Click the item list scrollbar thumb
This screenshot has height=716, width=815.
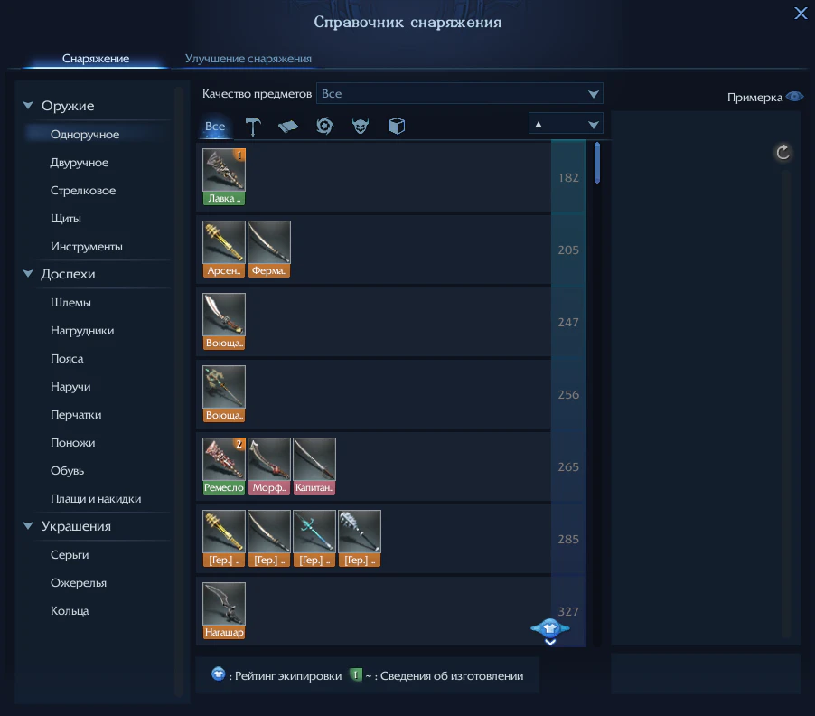point(597,163)
